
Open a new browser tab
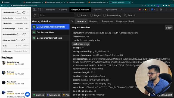[x=133, y=2]
